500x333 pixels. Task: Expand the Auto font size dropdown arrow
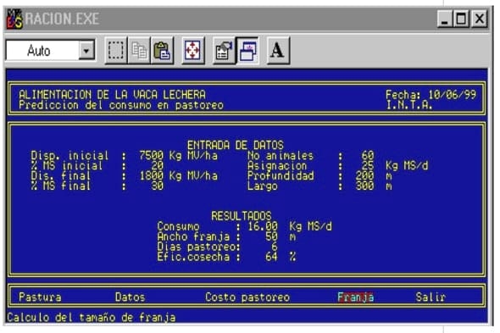coord(86,50)
